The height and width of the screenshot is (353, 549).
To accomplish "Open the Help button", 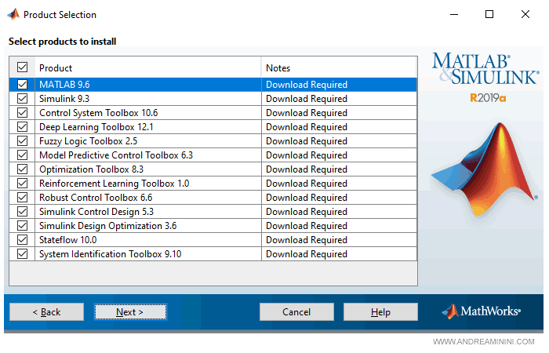I will coord(380,311).
